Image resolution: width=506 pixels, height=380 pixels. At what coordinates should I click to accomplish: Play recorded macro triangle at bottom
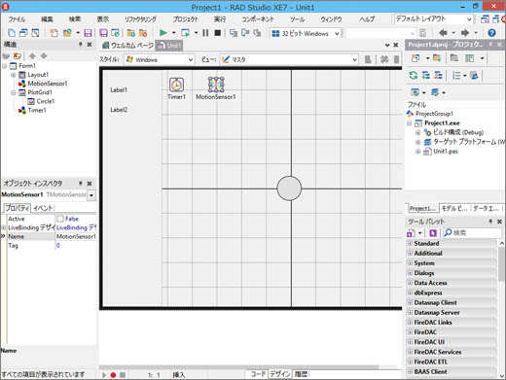coord(104,375)
